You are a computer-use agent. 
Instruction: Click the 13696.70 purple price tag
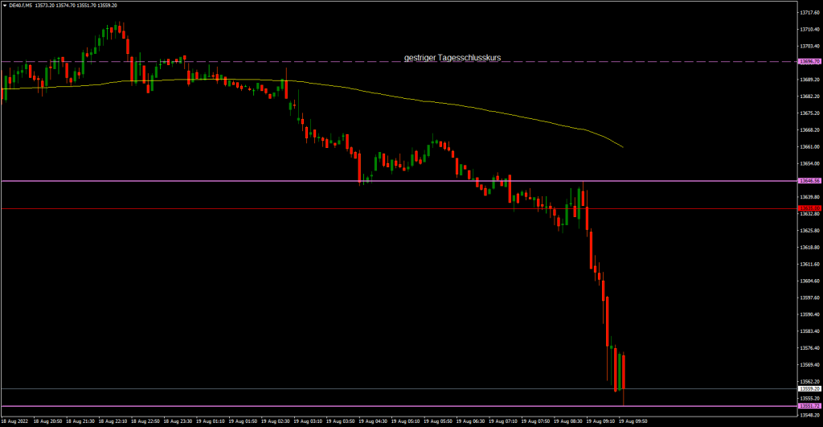pyautogui.click(x=809, y=61)
